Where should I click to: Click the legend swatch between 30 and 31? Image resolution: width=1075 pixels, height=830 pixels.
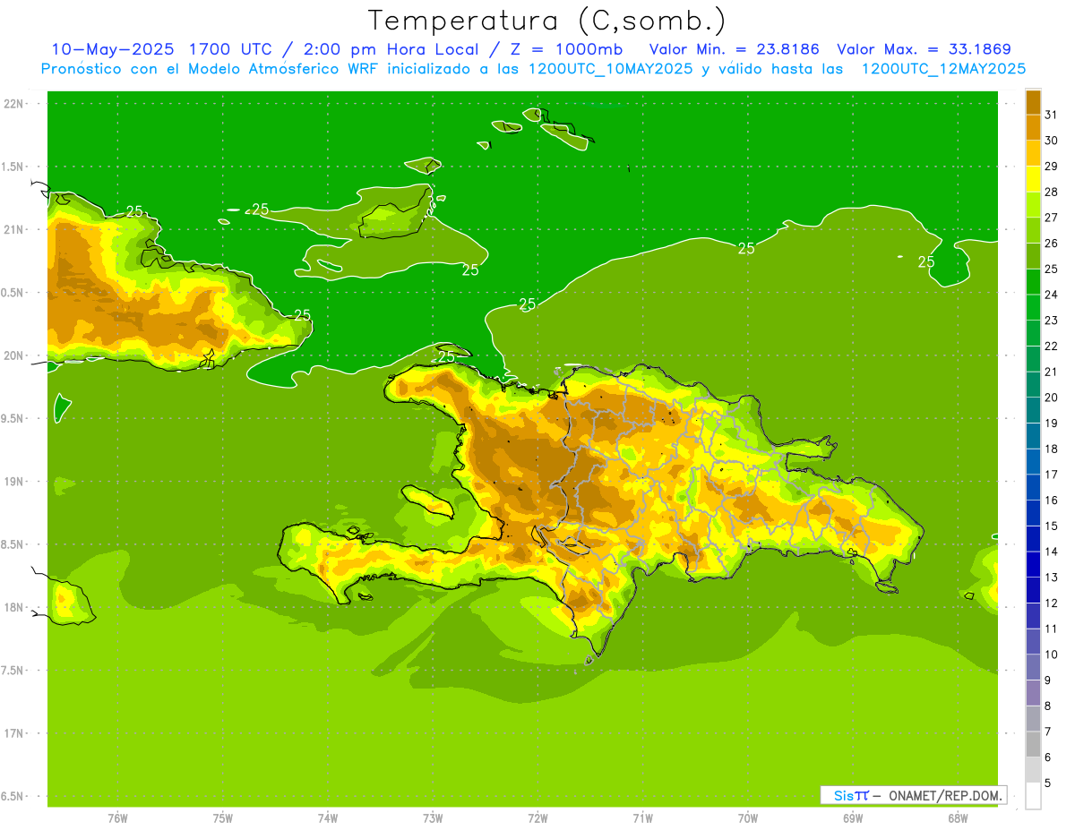point(1033,127)
